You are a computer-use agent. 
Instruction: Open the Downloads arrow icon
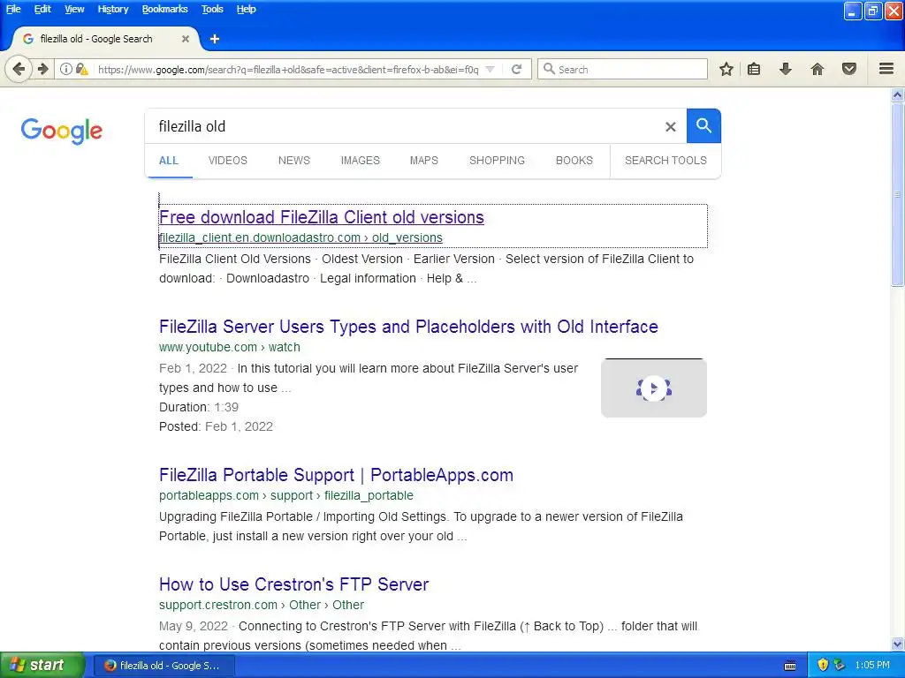(785, 69)
